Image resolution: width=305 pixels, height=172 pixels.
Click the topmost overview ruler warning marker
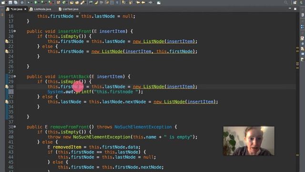pos(297,48)
